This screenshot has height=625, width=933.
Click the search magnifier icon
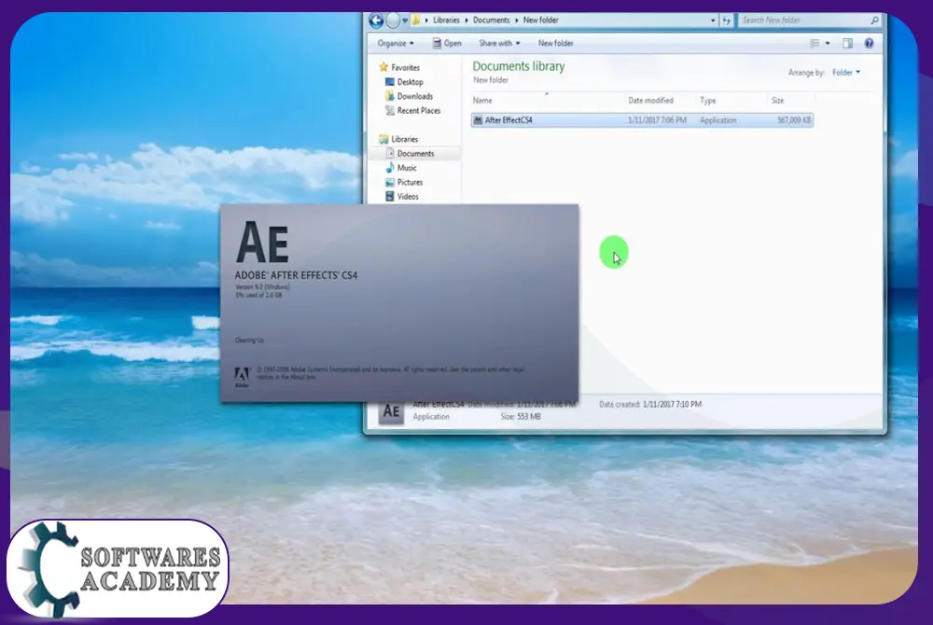tap(875, 21)
